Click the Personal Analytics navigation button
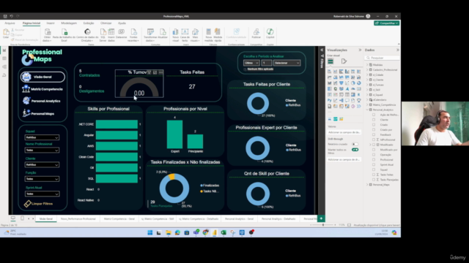Viewport: 469px width, 263px height. coord(42,101)
